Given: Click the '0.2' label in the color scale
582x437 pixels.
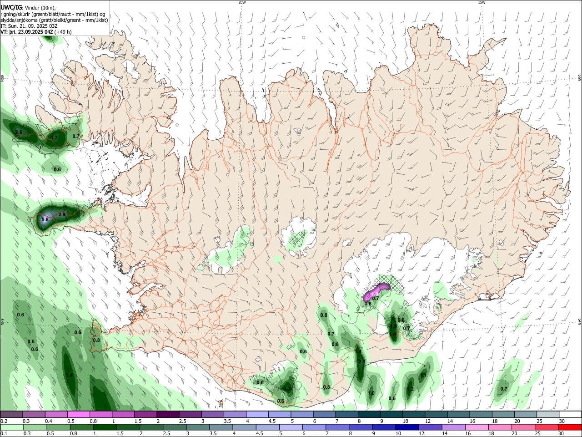Looking at the screenshot, I should 4,421.
